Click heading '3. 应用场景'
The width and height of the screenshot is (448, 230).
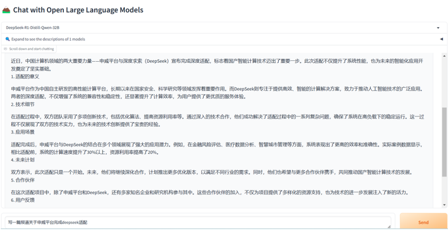pyautogui.click(x=23, y=132)
